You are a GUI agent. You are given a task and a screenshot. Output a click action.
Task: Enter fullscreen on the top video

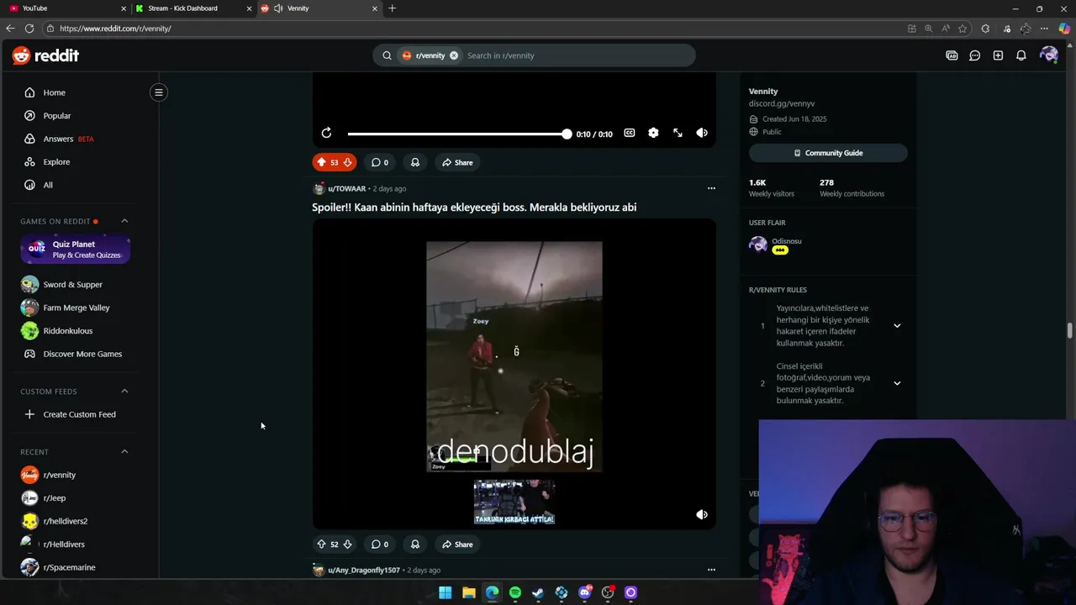(x=678, y=133)
